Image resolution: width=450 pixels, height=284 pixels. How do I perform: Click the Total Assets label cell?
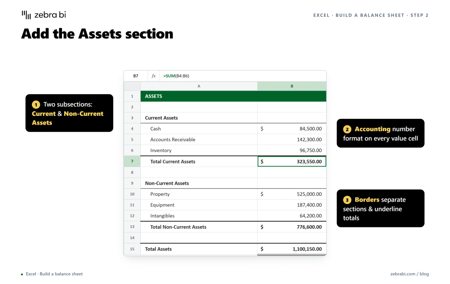point(199,249)
